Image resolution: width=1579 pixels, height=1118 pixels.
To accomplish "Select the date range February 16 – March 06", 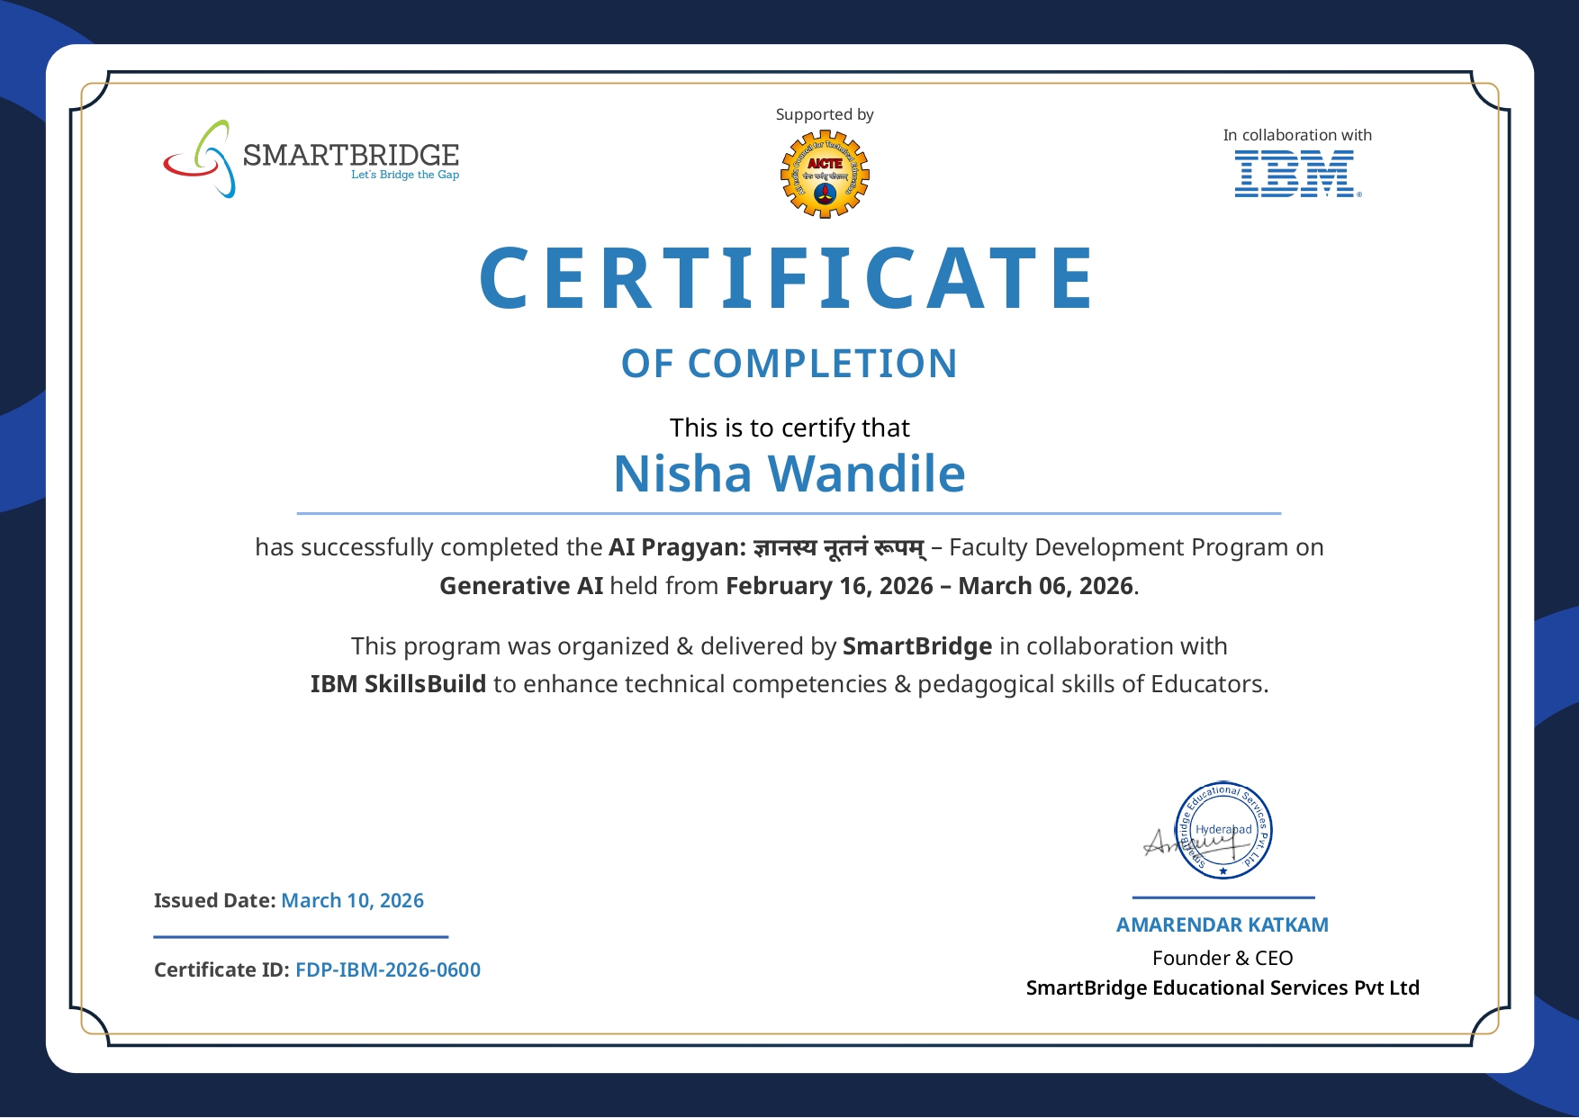I will pos(929,586).
